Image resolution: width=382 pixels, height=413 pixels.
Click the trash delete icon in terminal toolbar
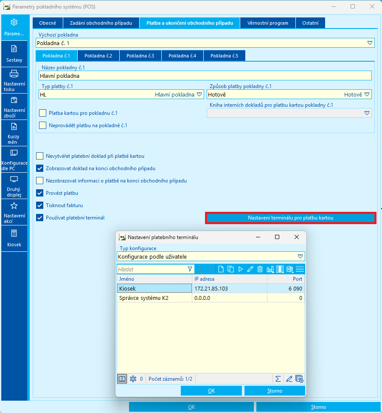(260, 269)
